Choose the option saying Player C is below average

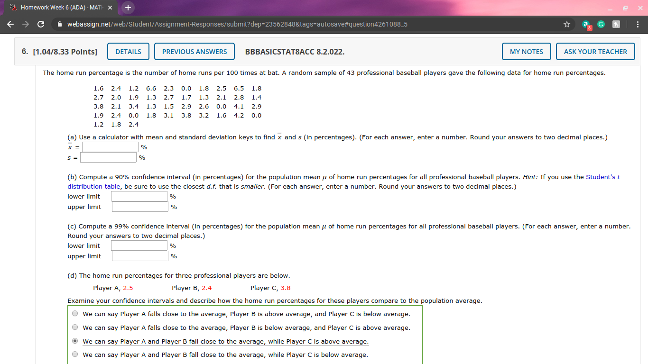coord(74,354)
